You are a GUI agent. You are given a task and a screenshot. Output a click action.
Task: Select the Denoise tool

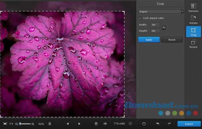pos(193,8)
